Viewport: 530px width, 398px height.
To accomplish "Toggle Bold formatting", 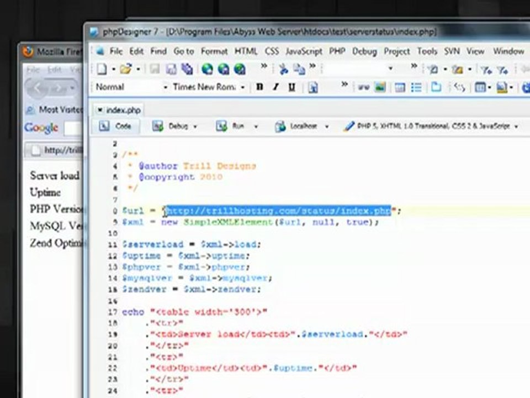I will pos(259,87).
